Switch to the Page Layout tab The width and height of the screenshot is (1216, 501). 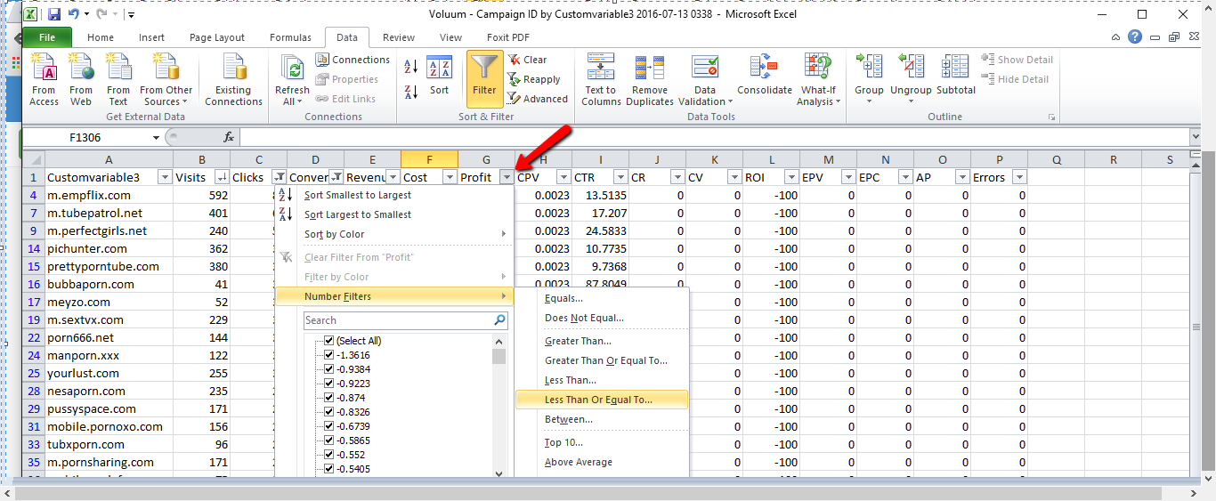[x=217, y=37]
